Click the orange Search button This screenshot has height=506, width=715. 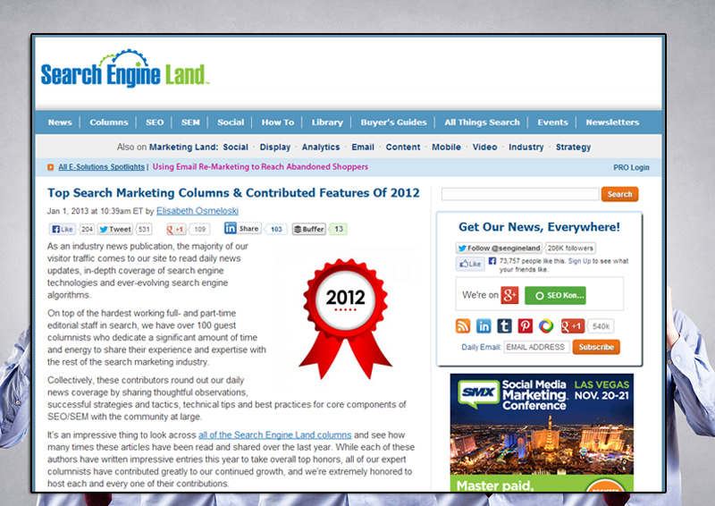[619, 194]
